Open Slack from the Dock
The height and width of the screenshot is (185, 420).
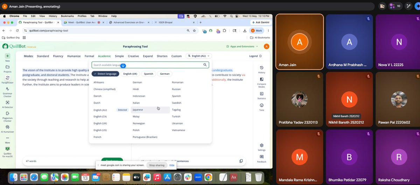tap(188, 177)
